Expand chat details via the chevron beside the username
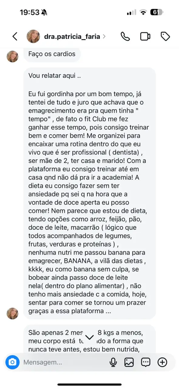179x389 pixels. click(104, 36)
